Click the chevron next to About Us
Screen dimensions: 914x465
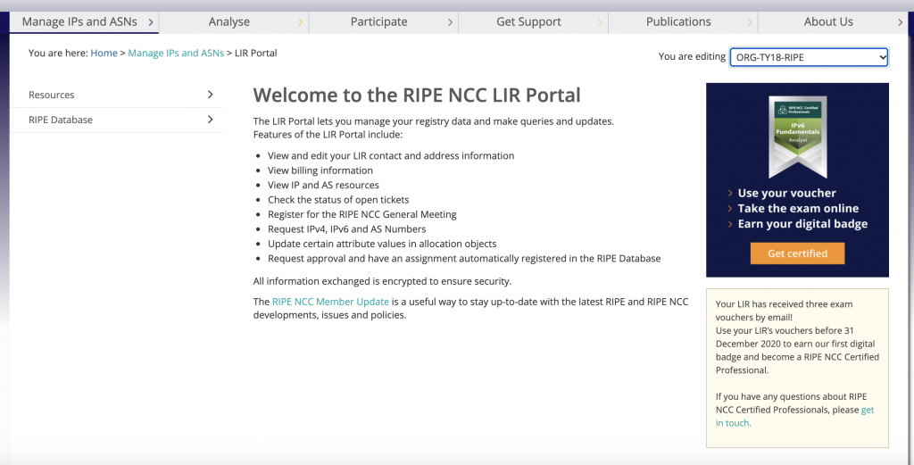click(900, 22)
